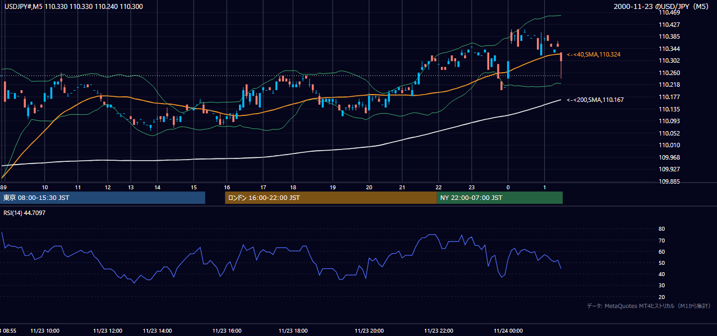Click hour marker 11 under the price chart
The width and height of the screenshot is (717, 336).
click(x=78, y=188)
